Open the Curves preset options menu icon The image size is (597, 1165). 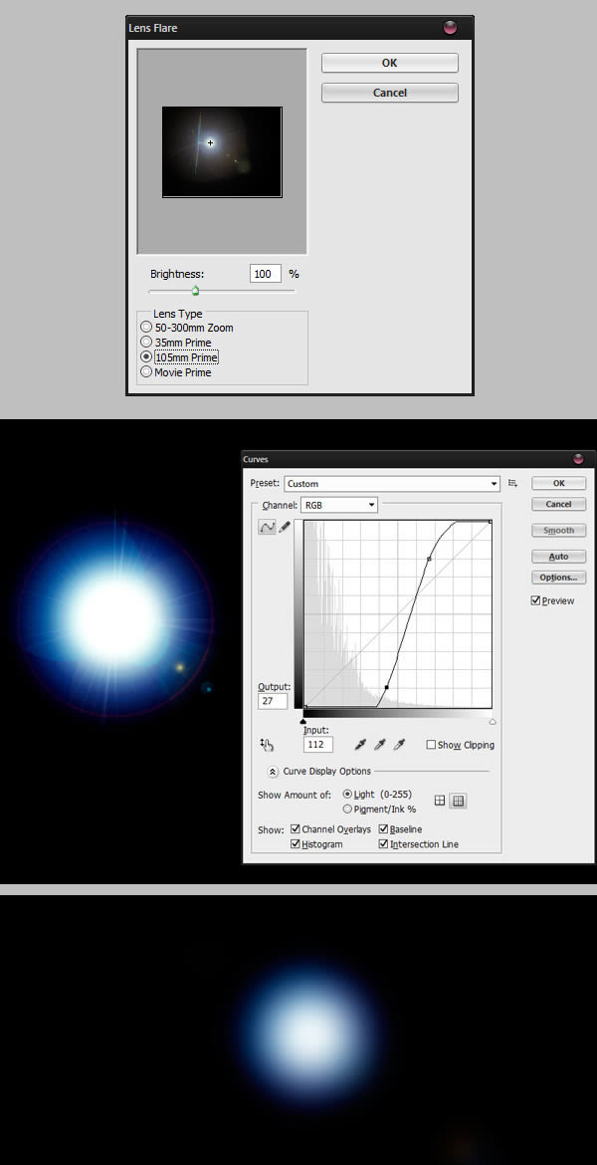pyautogui.click(x=512, y=484)
